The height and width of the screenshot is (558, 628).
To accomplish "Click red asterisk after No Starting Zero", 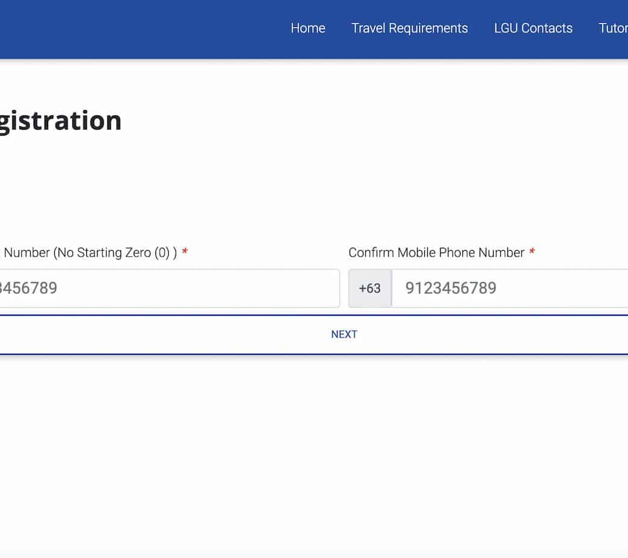I will [185, 252].
